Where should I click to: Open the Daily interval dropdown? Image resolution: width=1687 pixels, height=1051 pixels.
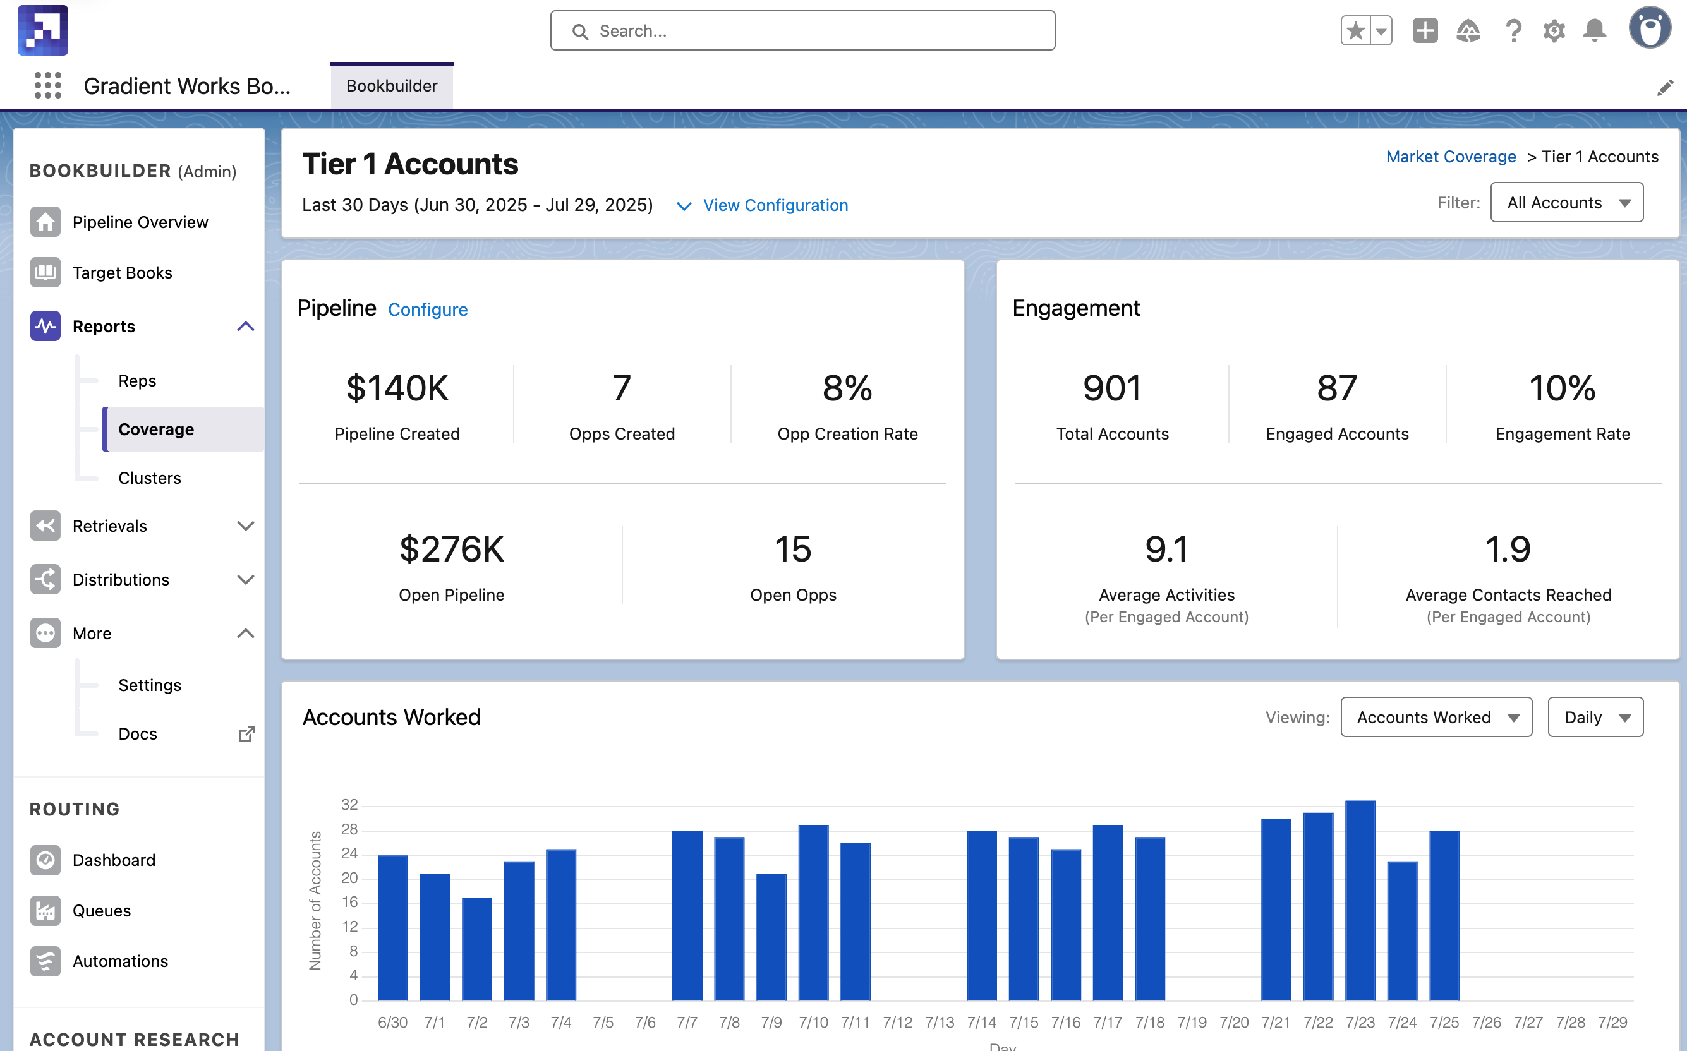click(1595, 718)
